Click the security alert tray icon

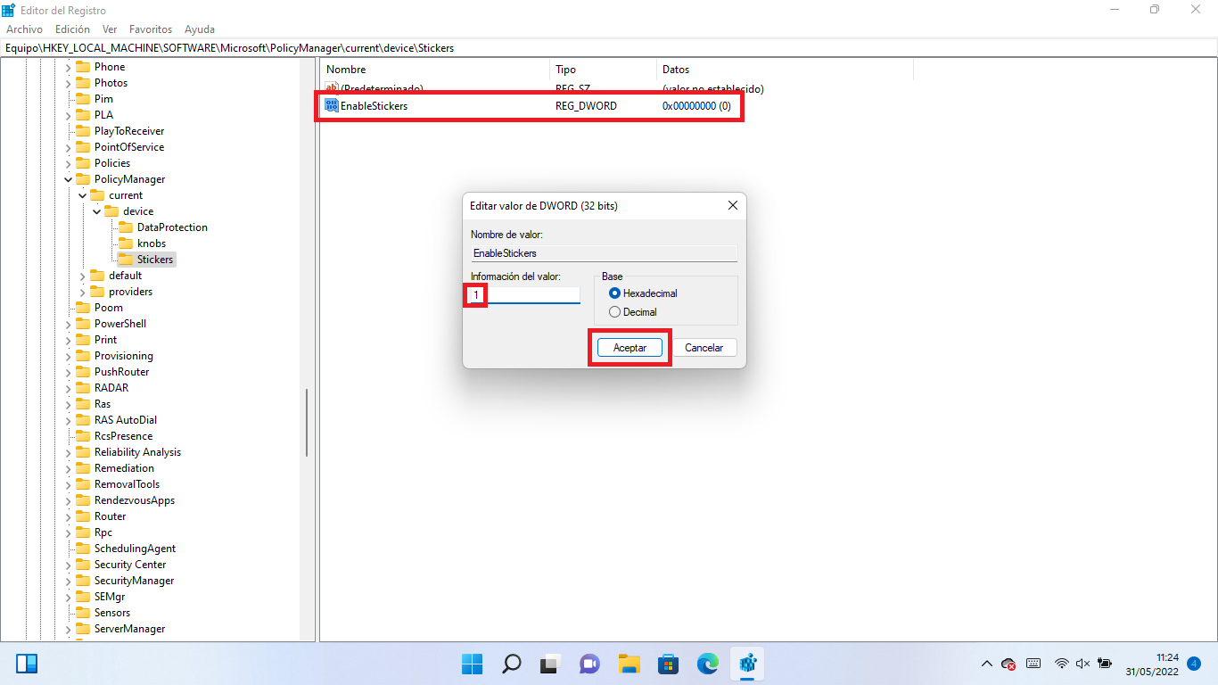(1008, 664)
